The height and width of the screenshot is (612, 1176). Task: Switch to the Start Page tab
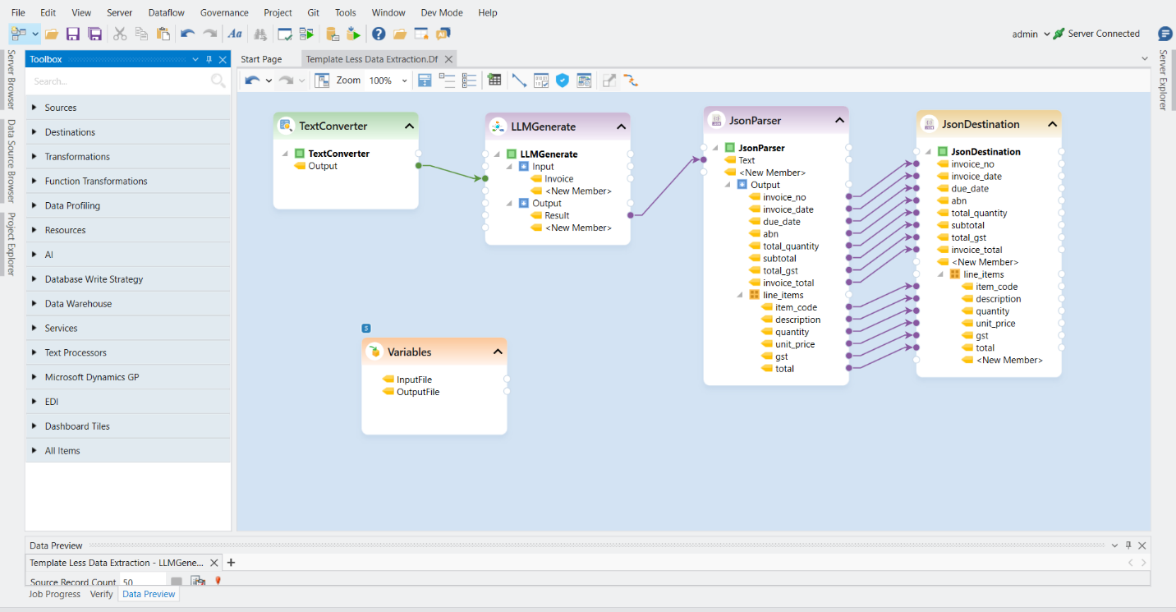point(261,59)
